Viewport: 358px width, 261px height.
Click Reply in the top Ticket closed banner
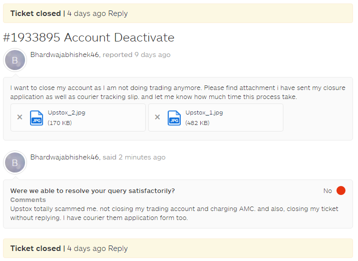click(118, 13)
